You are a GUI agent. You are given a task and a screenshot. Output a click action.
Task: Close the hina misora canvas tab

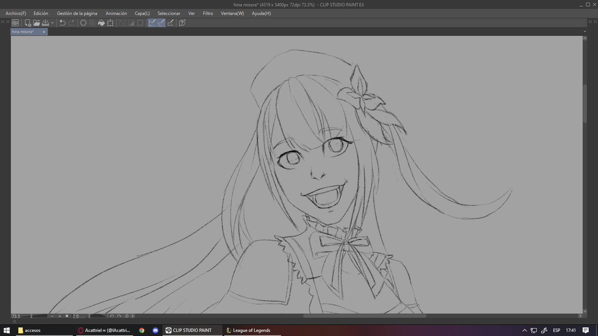click(44, 31)
